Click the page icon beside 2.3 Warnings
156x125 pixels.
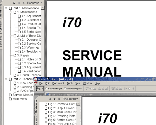(19, 48)
